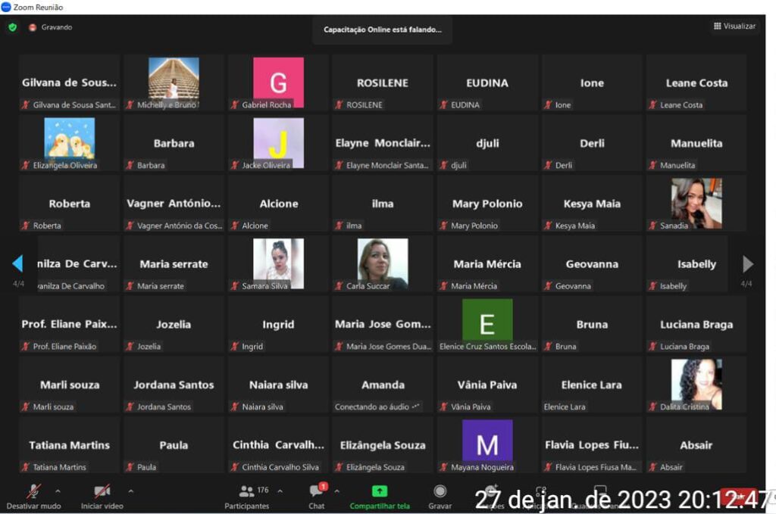Expand video options arrow beside Iniciar vídeo
776x514 pixels.
[130, 491]
